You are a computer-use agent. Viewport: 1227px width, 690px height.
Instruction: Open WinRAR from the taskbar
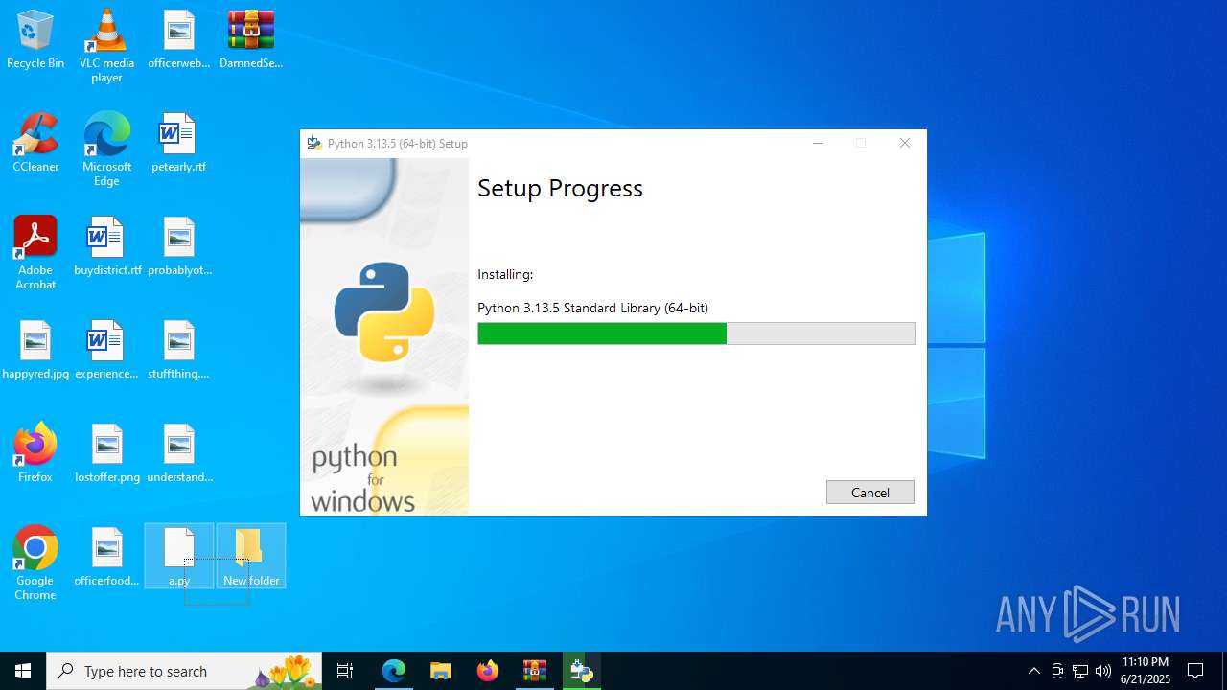point(535,671)
